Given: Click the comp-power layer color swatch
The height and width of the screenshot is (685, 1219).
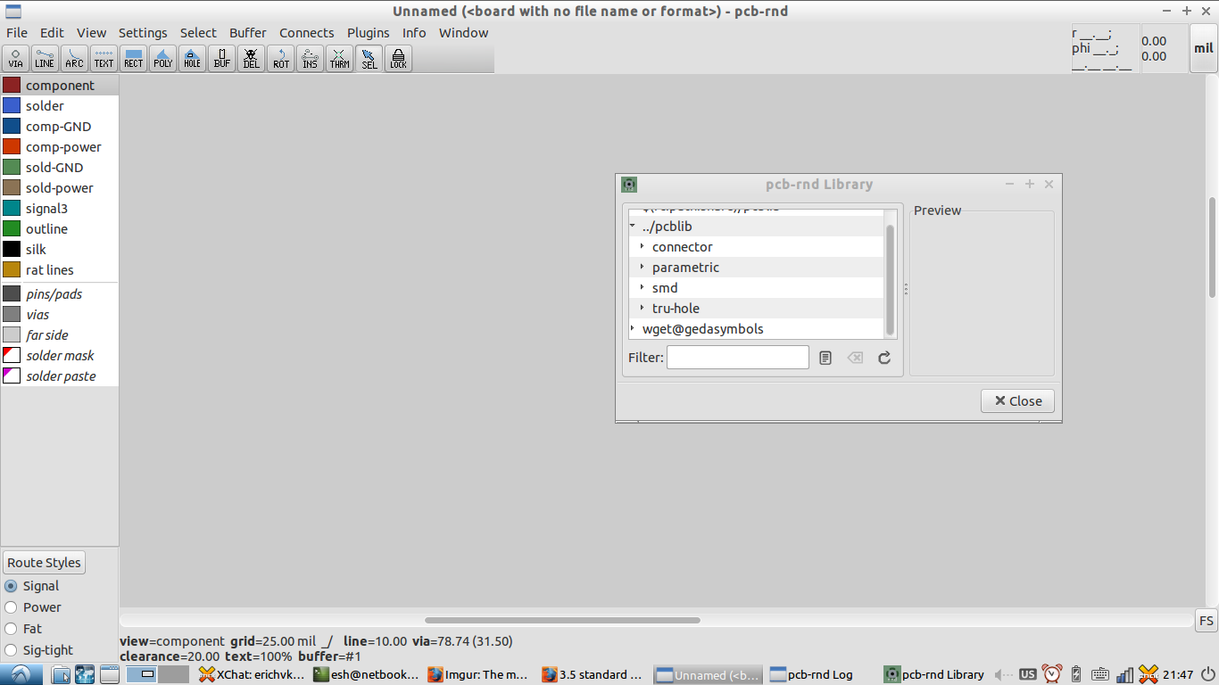Looking at the screenshot, I should 12,147.
